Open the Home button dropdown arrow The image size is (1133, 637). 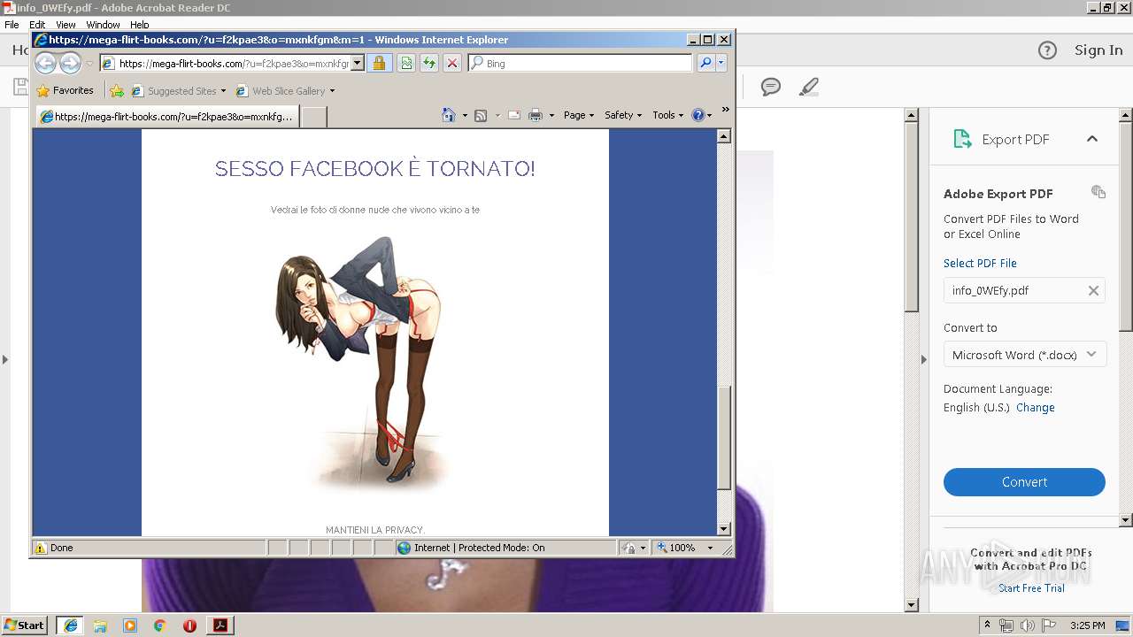[465, 115]
